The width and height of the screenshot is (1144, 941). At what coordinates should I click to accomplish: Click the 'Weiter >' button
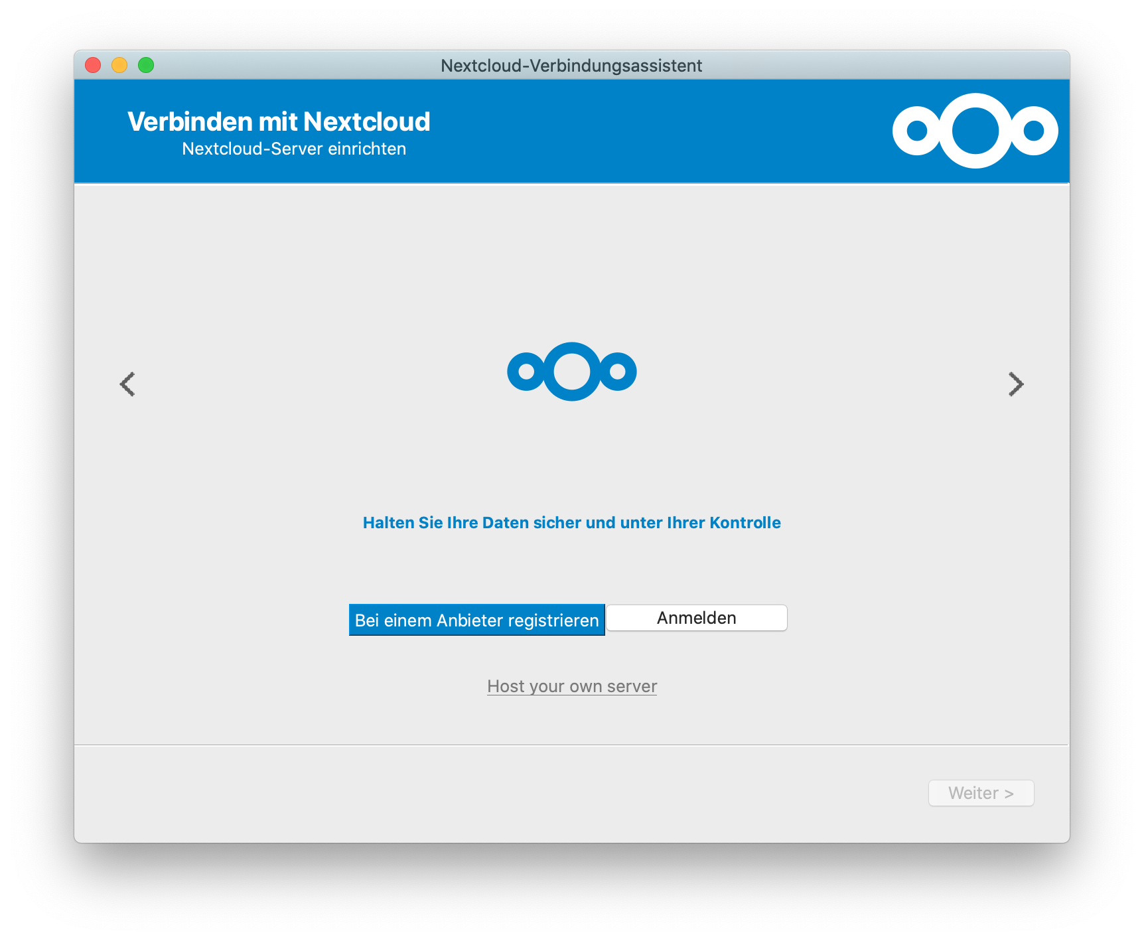point(981,793)
